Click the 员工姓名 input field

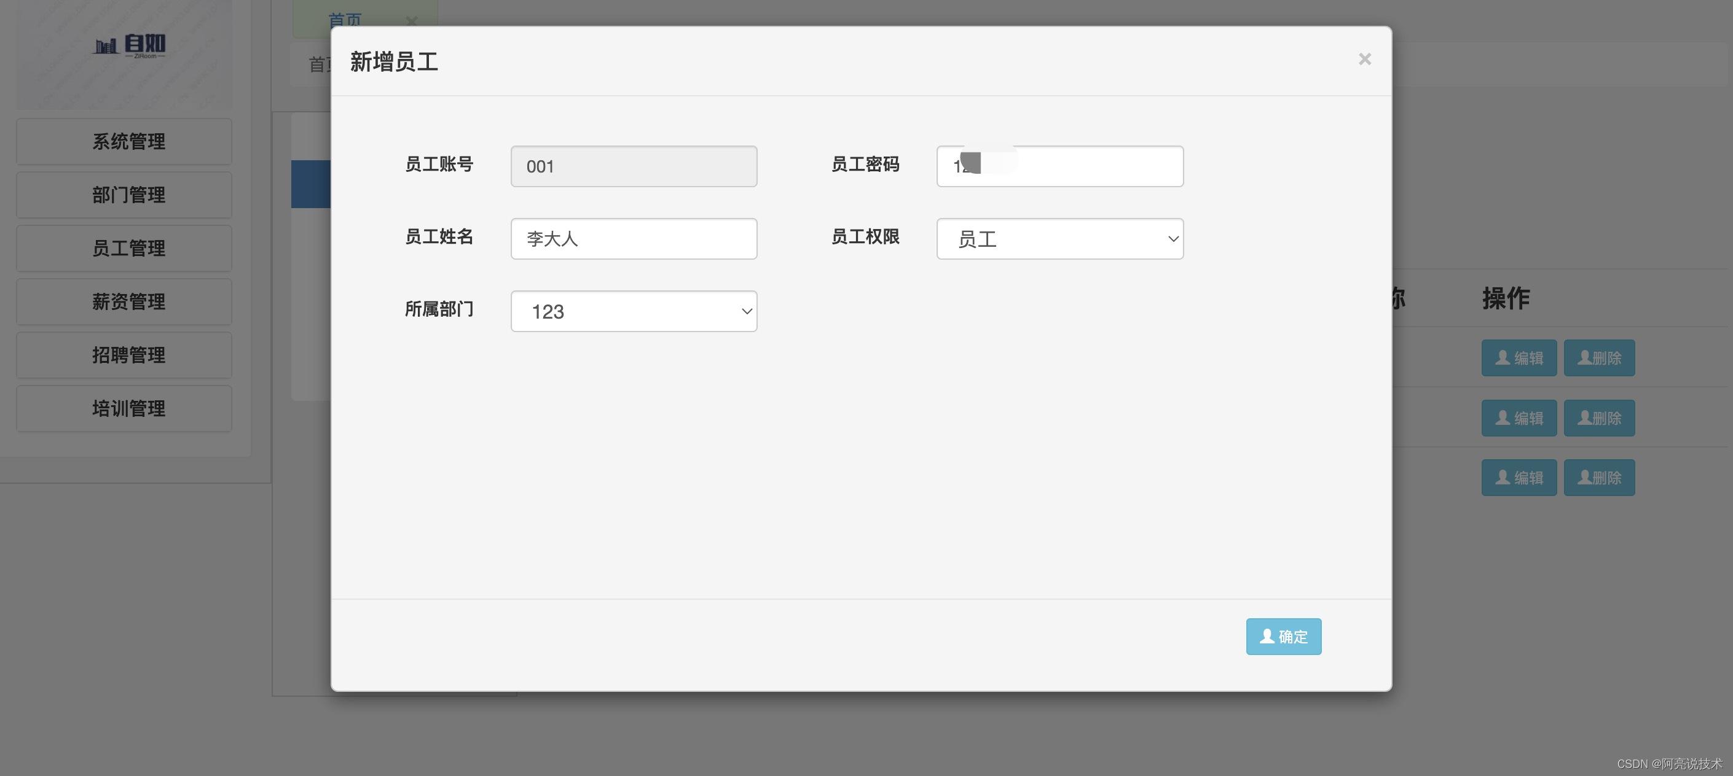634,239
